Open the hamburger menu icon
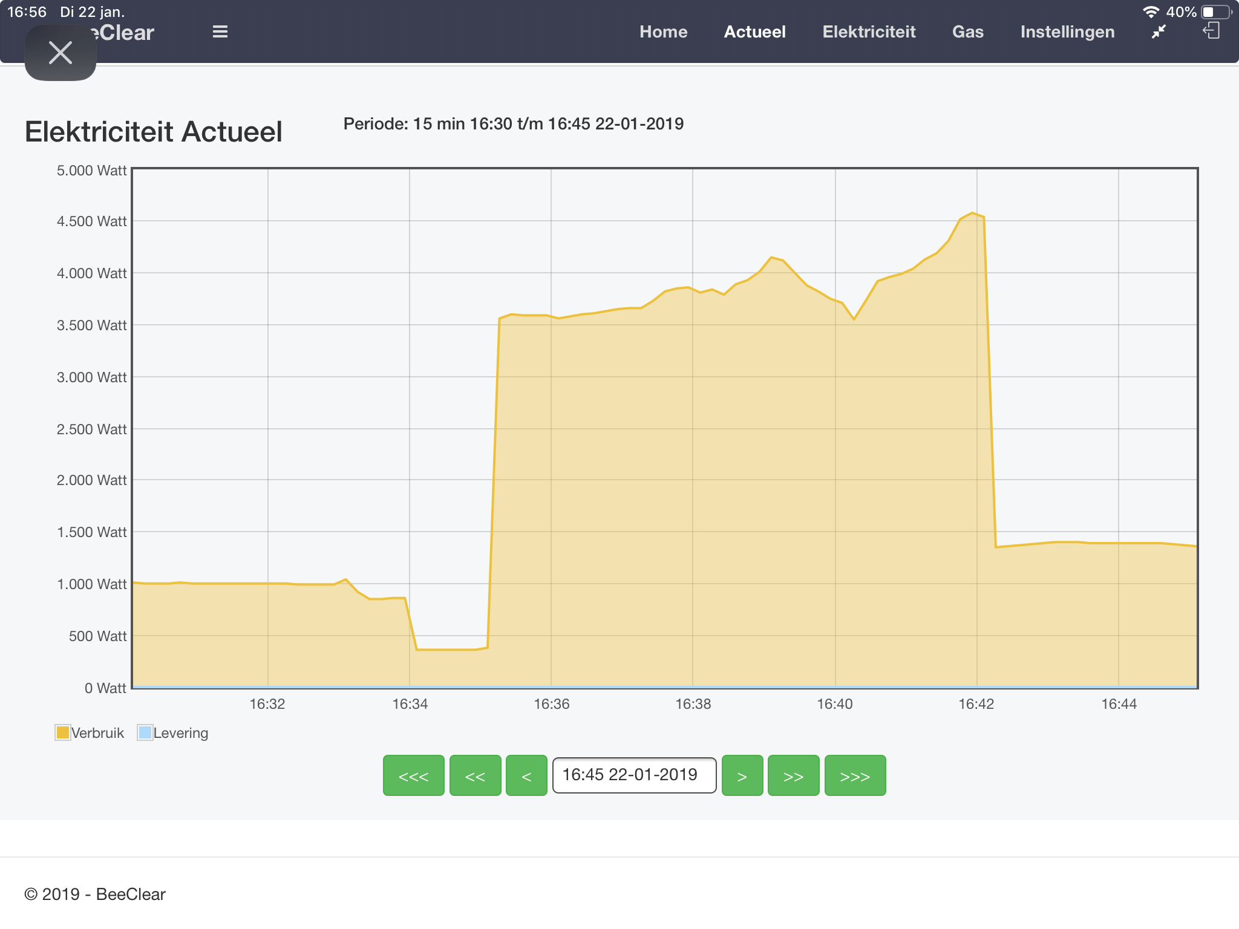Viewport: 1239px width, 929px height. tap(220, 31)
